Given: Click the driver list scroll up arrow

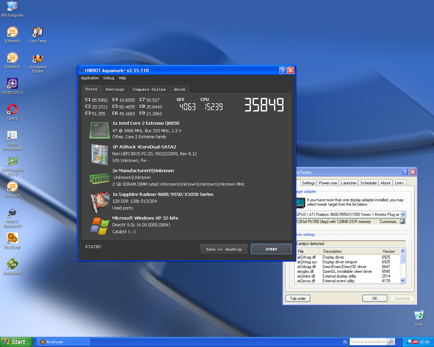Looking at the screenshot, I should point(403,251).
